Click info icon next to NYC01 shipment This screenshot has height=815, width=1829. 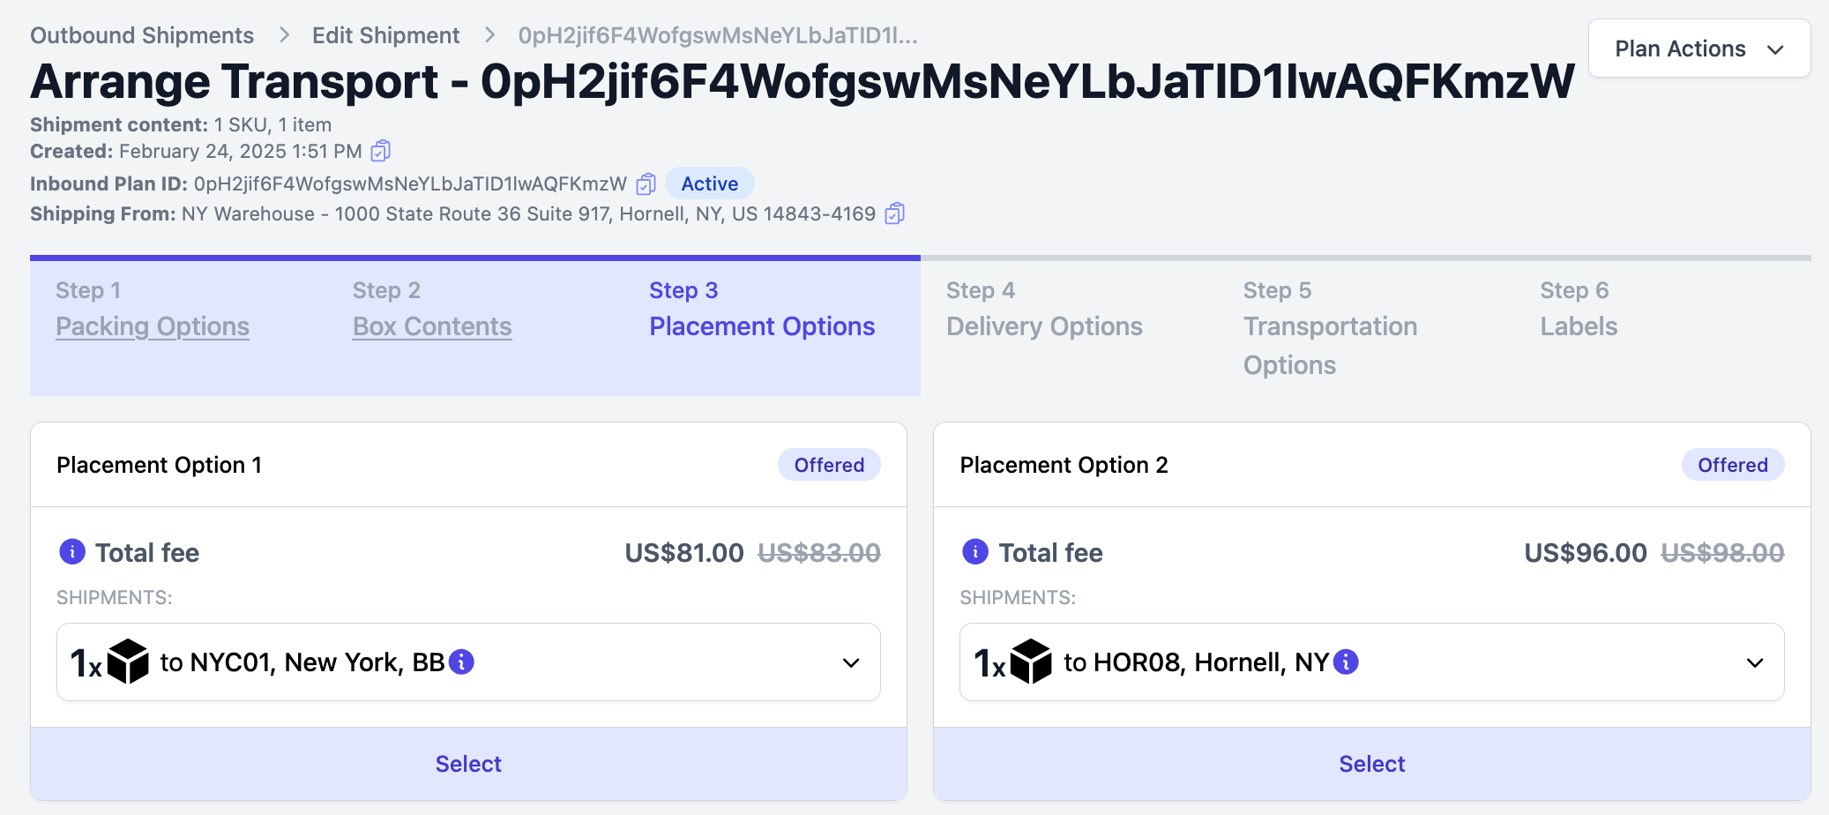(461, 662)
